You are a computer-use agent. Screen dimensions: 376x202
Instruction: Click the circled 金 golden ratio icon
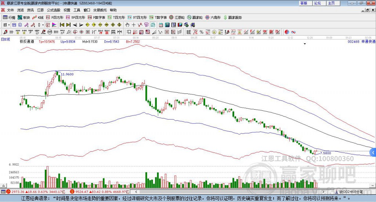click(214, 32)
